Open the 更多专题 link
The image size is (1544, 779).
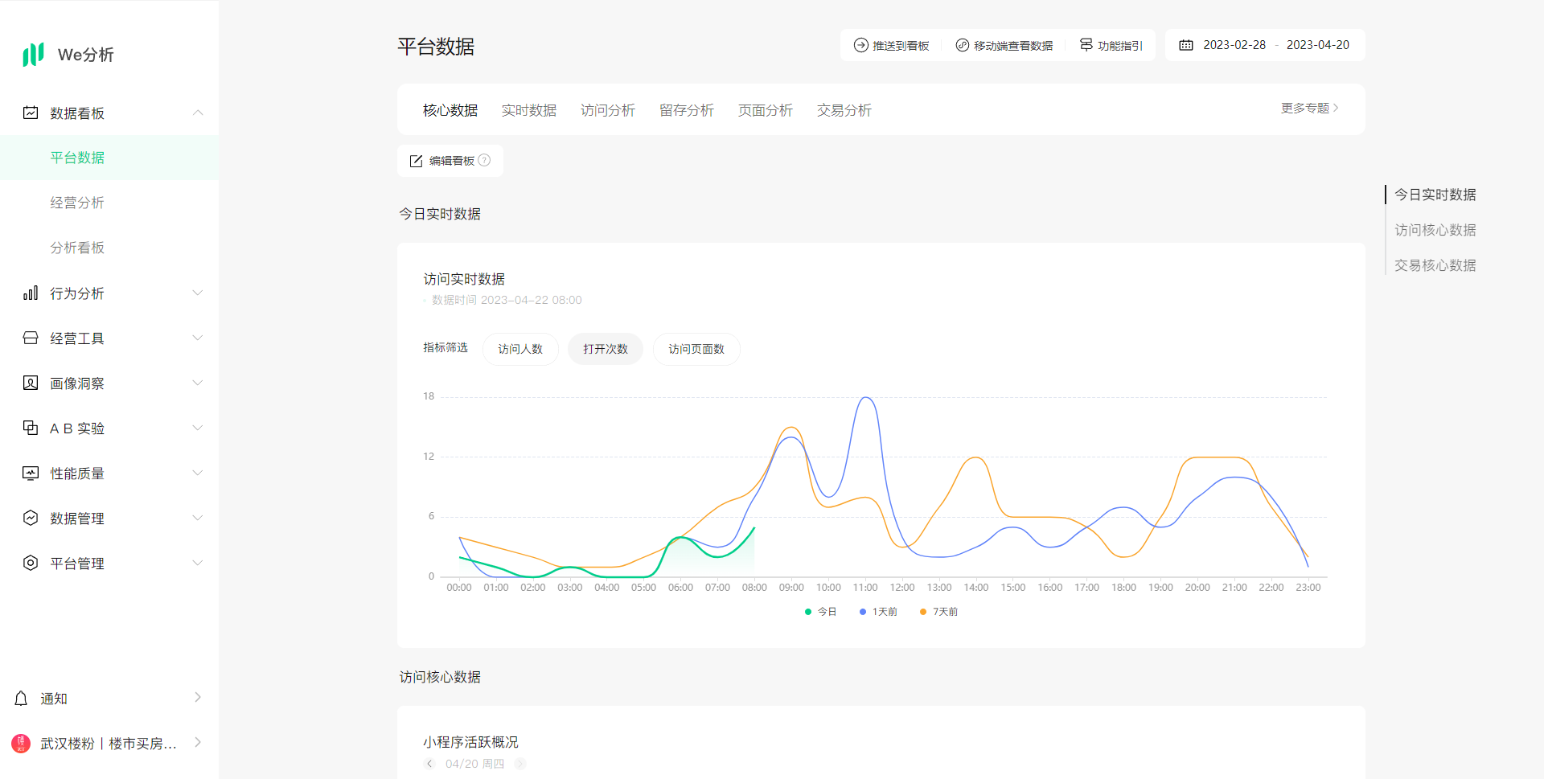(1308, 109)
